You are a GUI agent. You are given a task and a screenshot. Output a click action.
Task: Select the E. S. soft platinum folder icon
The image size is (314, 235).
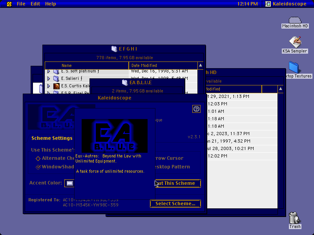click(56, 71)
